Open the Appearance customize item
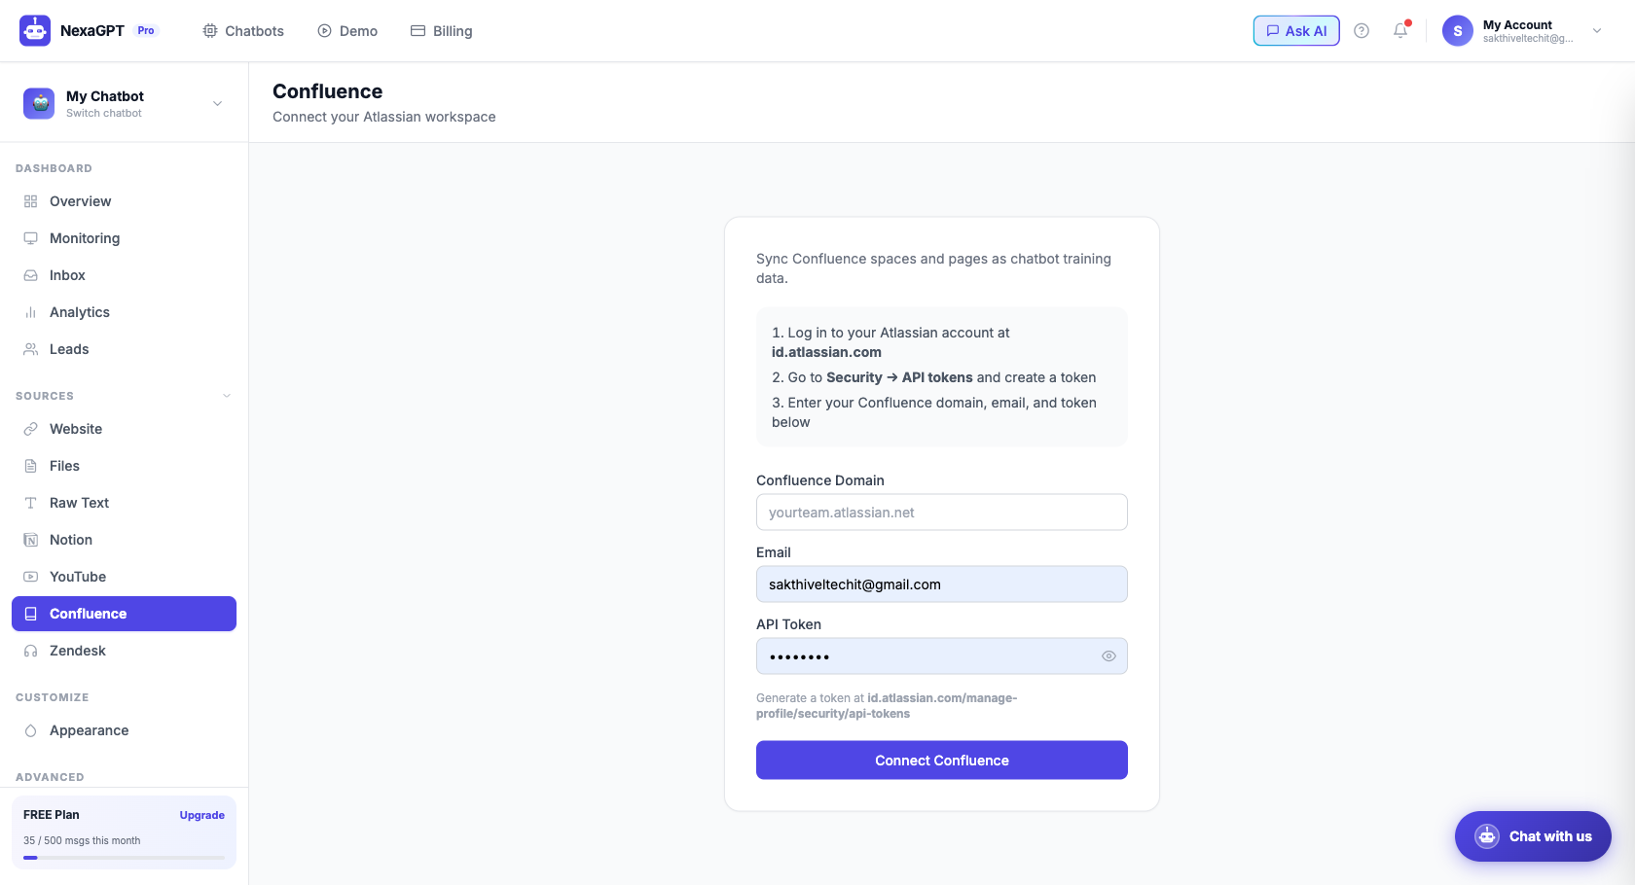Screen dimensions: 1635x885 click(124, 730)
